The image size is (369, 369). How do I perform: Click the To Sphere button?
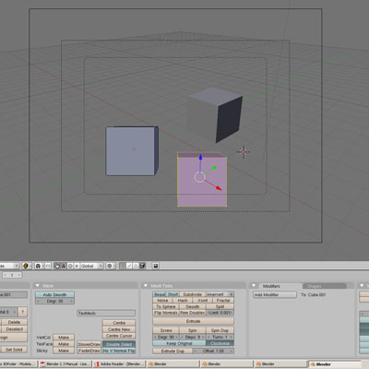(166, 306)
